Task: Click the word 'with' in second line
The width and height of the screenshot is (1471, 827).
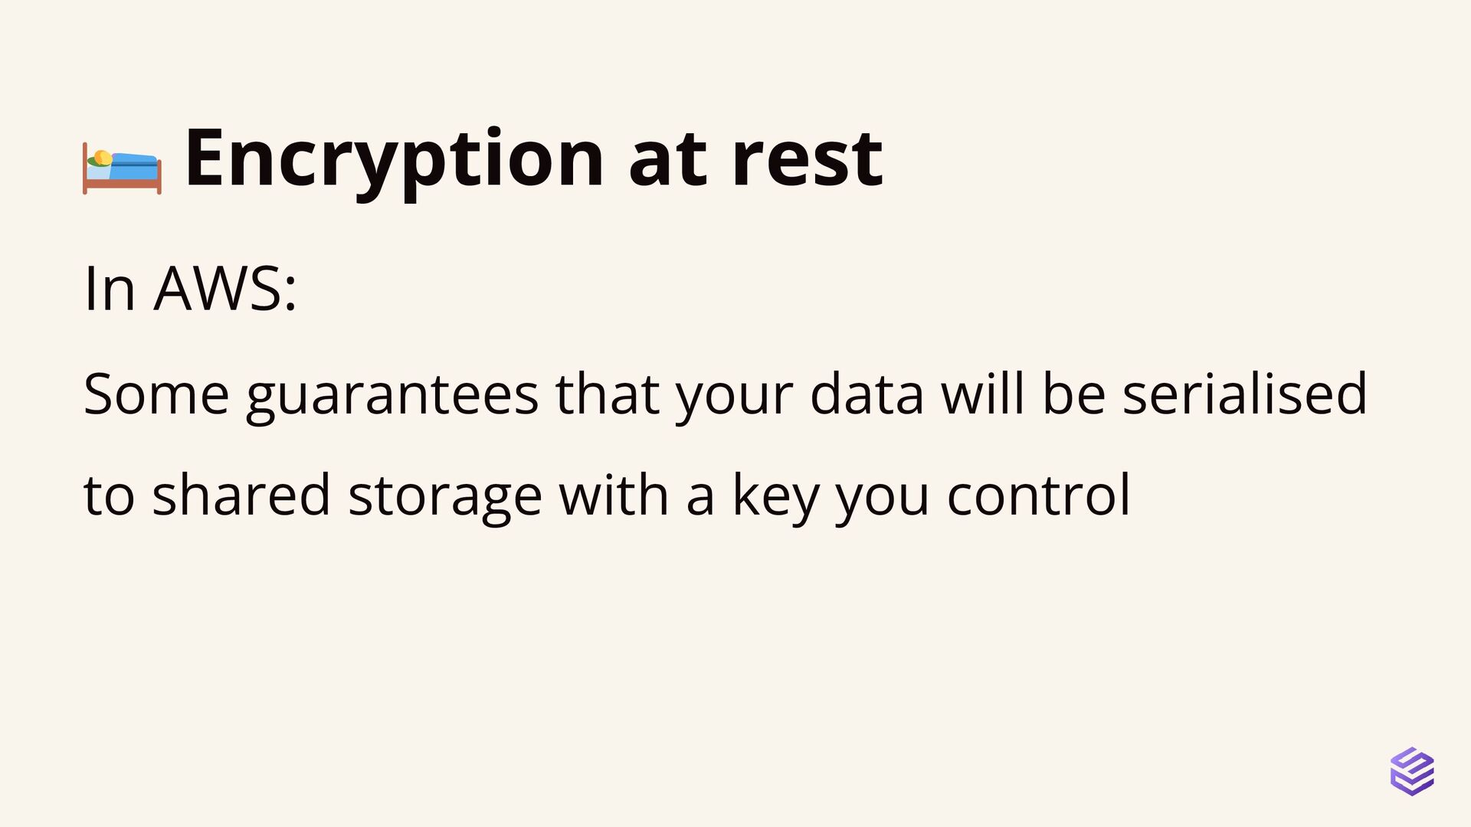Action: (x=614, y=494)
